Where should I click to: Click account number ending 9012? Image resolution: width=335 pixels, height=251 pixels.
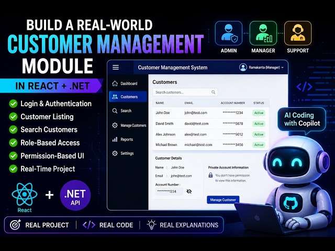tap(233, 134)
